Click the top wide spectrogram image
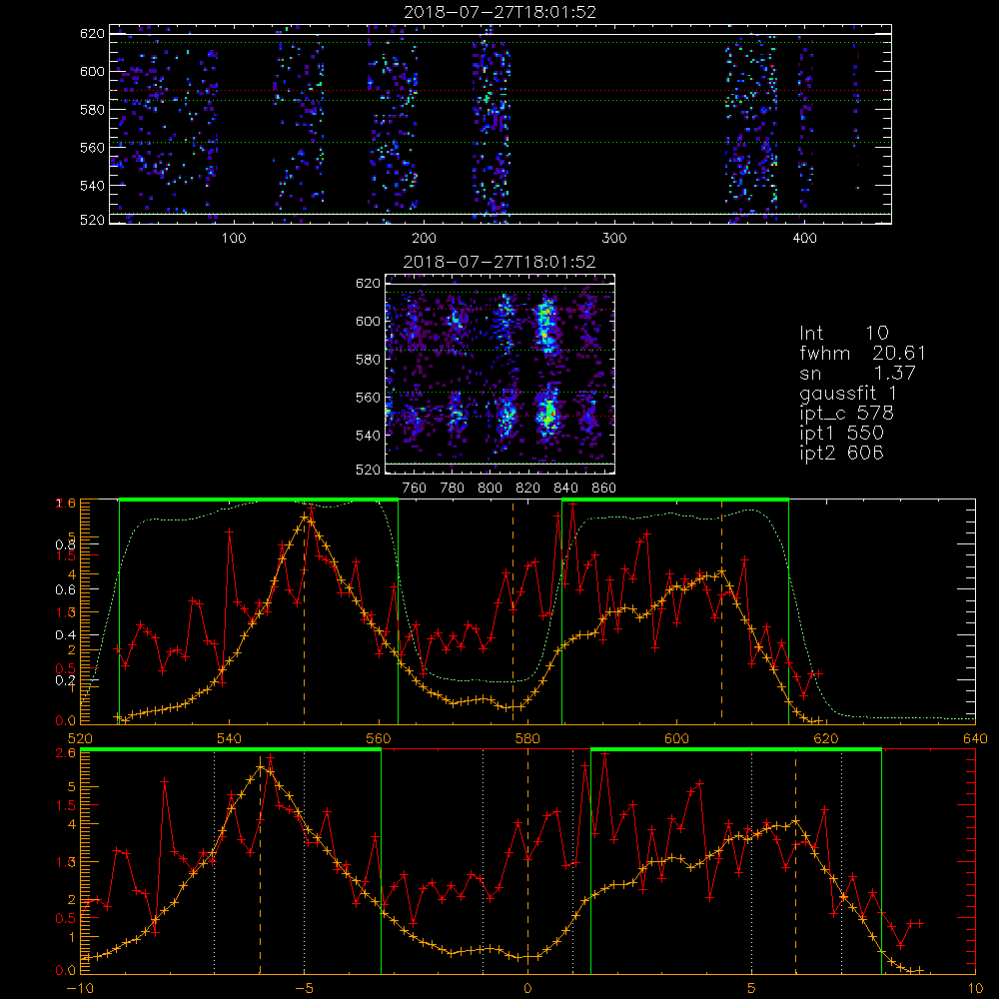 pos(500,124)
